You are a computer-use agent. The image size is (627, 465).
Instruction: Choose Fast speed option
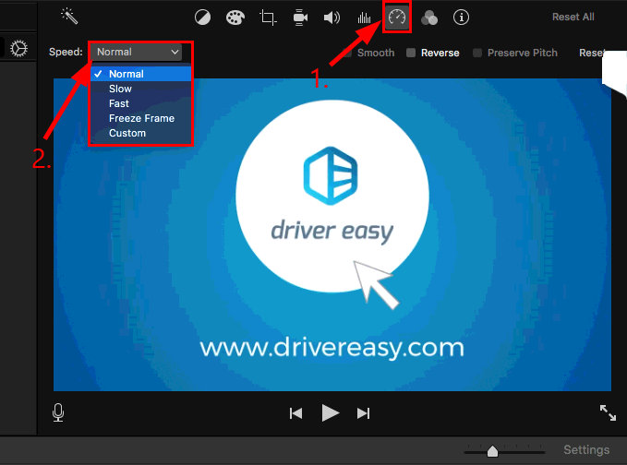140,103
